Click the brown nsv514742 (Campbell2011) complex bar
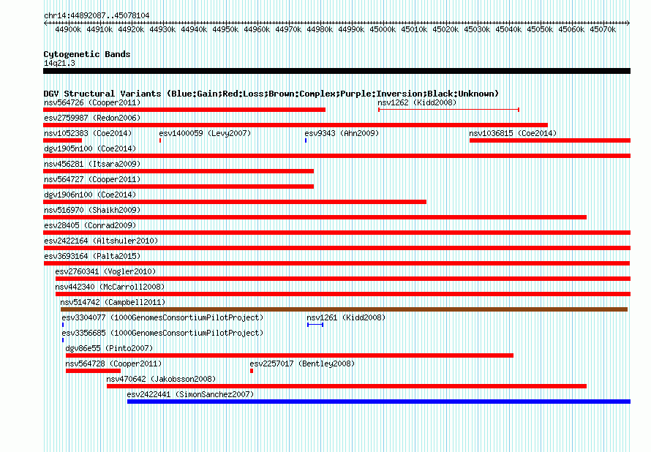Viewport: 651px width, 452px height. tap(345, 309)
